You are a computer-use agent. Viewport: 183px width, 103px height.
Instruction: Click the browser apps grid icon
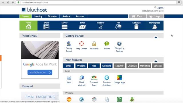point(13,3)
